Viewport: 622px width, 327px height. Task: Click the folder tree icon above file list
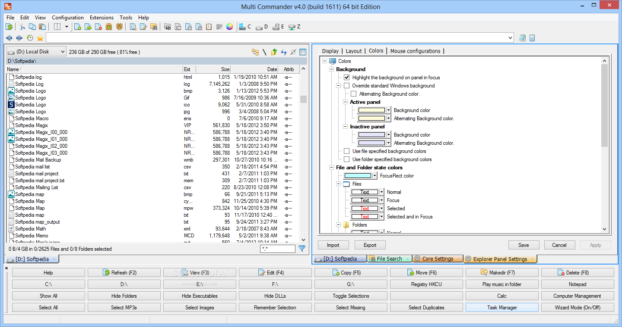tap(255, 52)
